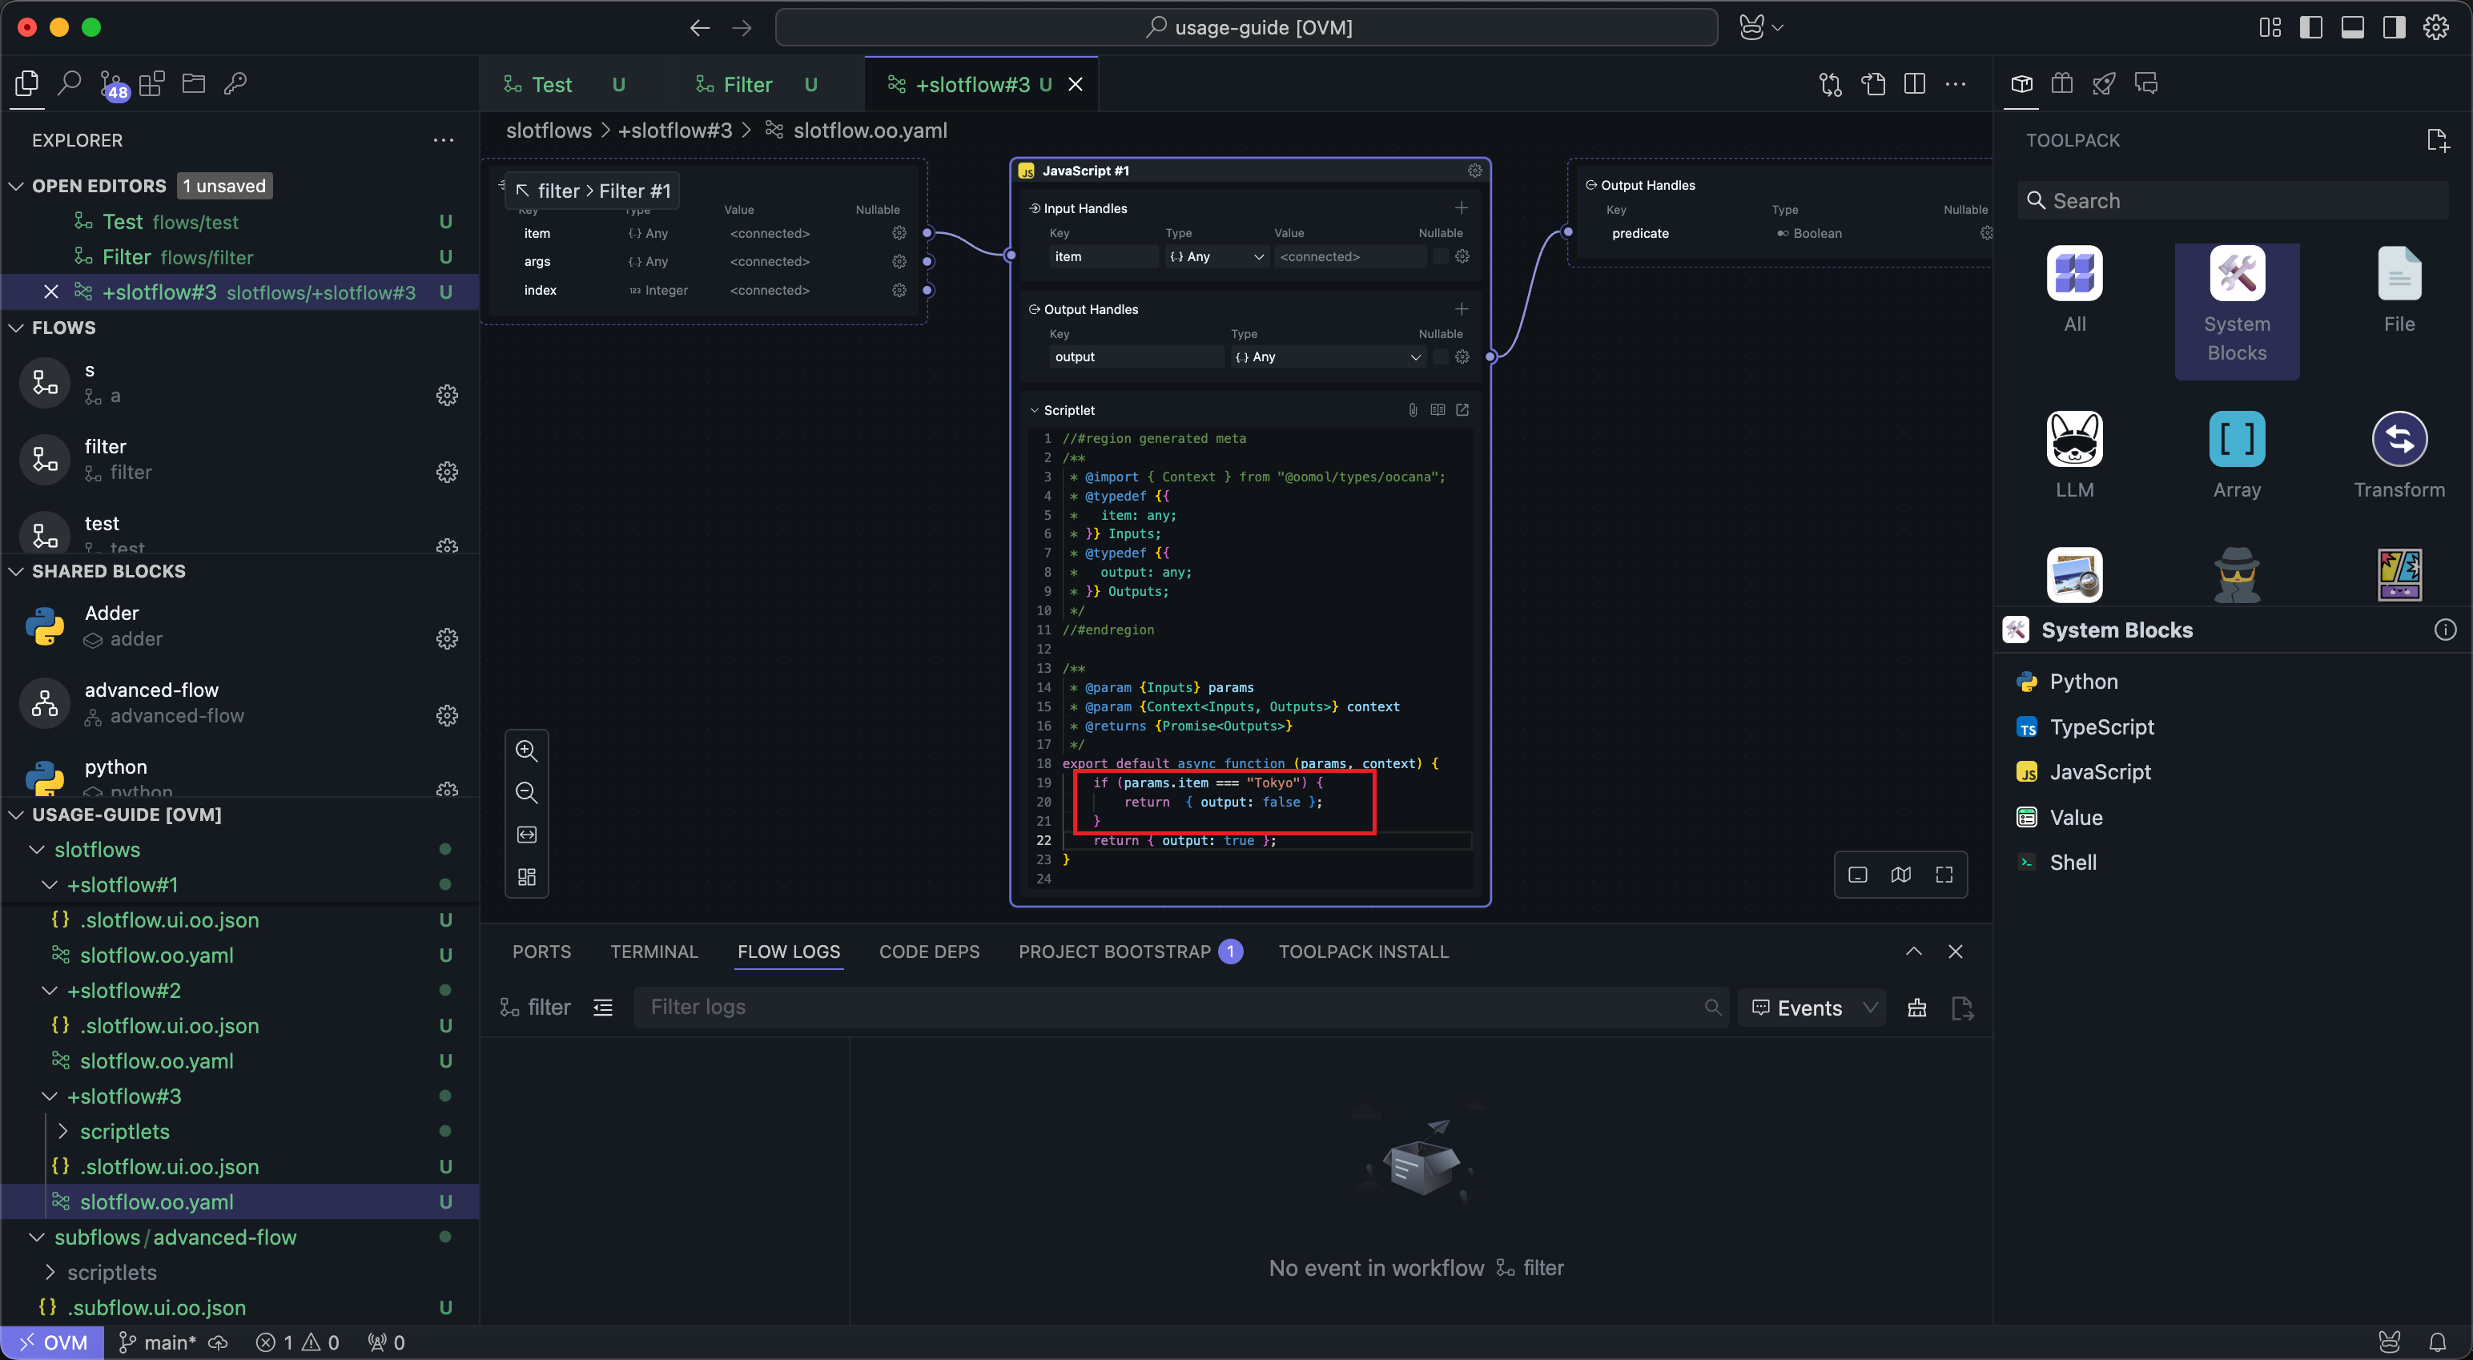Click the clear flow logs icon
Viewport: 2473px width, 1360px height.
[1916, 1008]
